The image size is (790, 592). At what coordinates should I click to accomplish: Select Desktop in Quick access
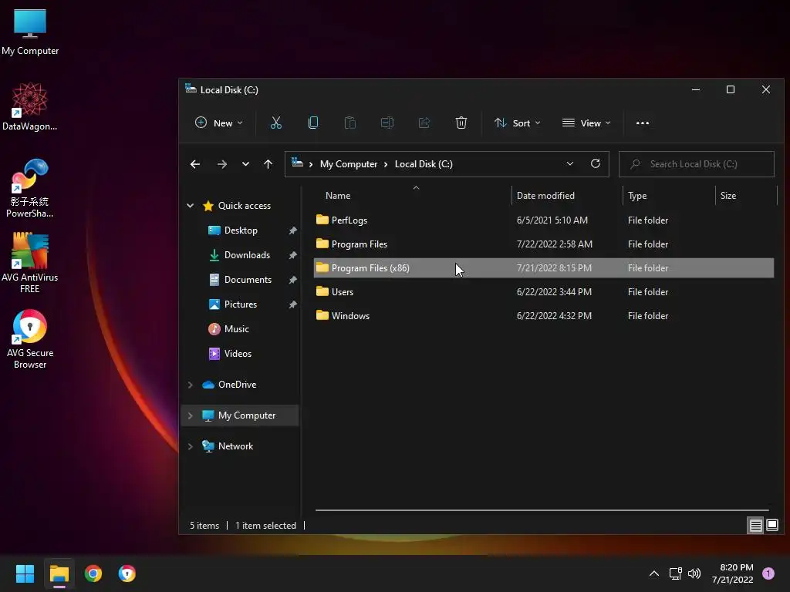(x=241, y=230)
